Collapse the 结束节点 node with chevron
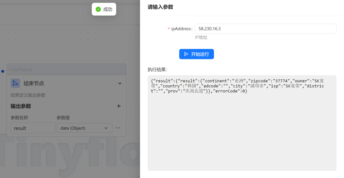 click(x=120, y=83)
